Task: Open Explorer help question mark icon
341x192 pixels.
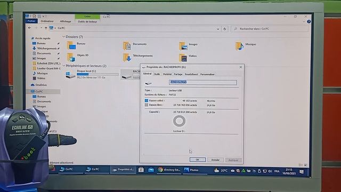Action: click(308, 21)
